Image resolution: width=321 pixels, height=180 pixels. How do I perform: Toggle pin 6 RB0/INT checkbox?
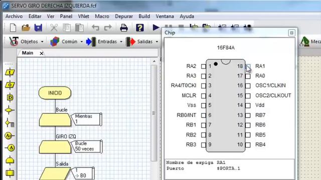click(x=204, y=115)
